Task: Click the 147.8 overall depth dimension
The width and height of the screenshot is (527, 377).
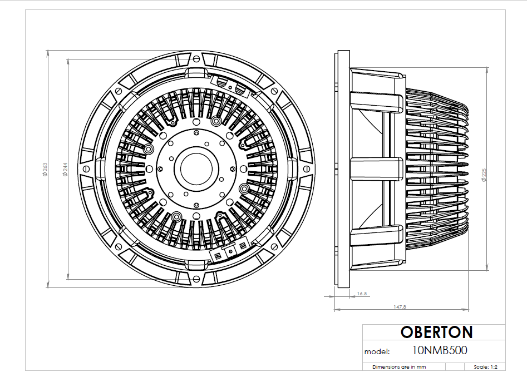Action: (400, 306)
